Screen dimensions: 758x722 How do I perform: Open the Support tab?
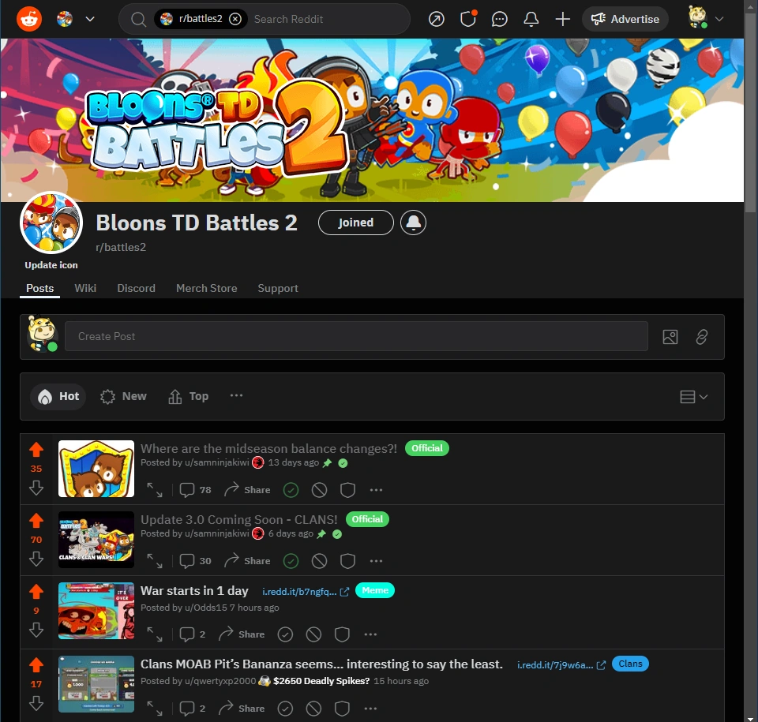[278, 289]
